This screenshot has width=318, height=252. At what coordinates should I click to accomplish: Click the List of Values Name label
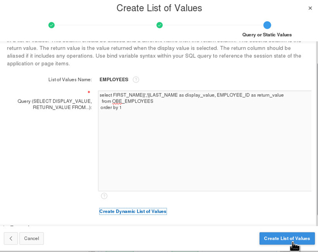coord(70,79)
